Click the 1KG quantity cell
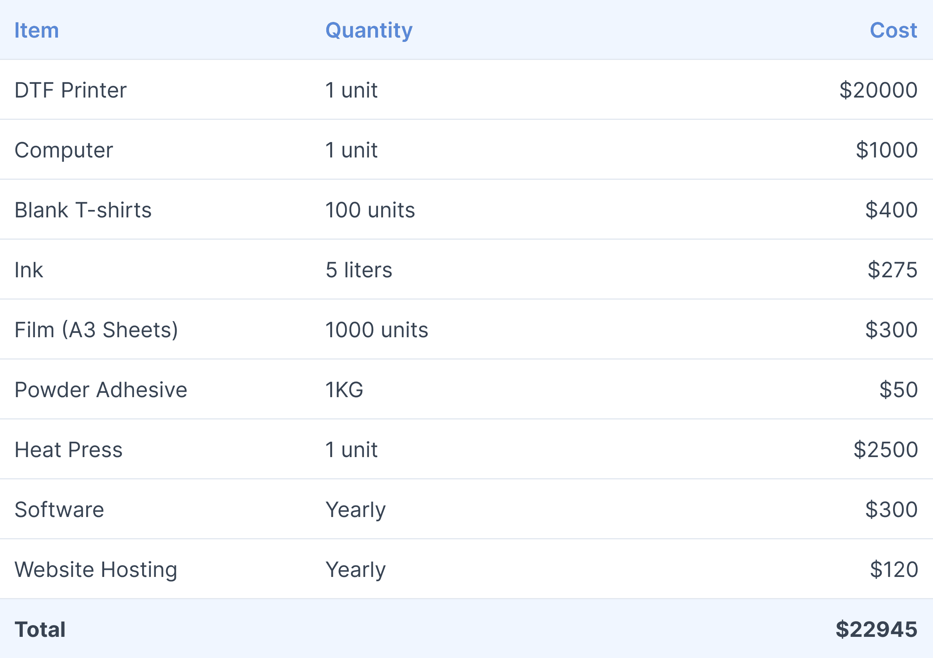Screen dimensions: 933x658 pos(344,390)
